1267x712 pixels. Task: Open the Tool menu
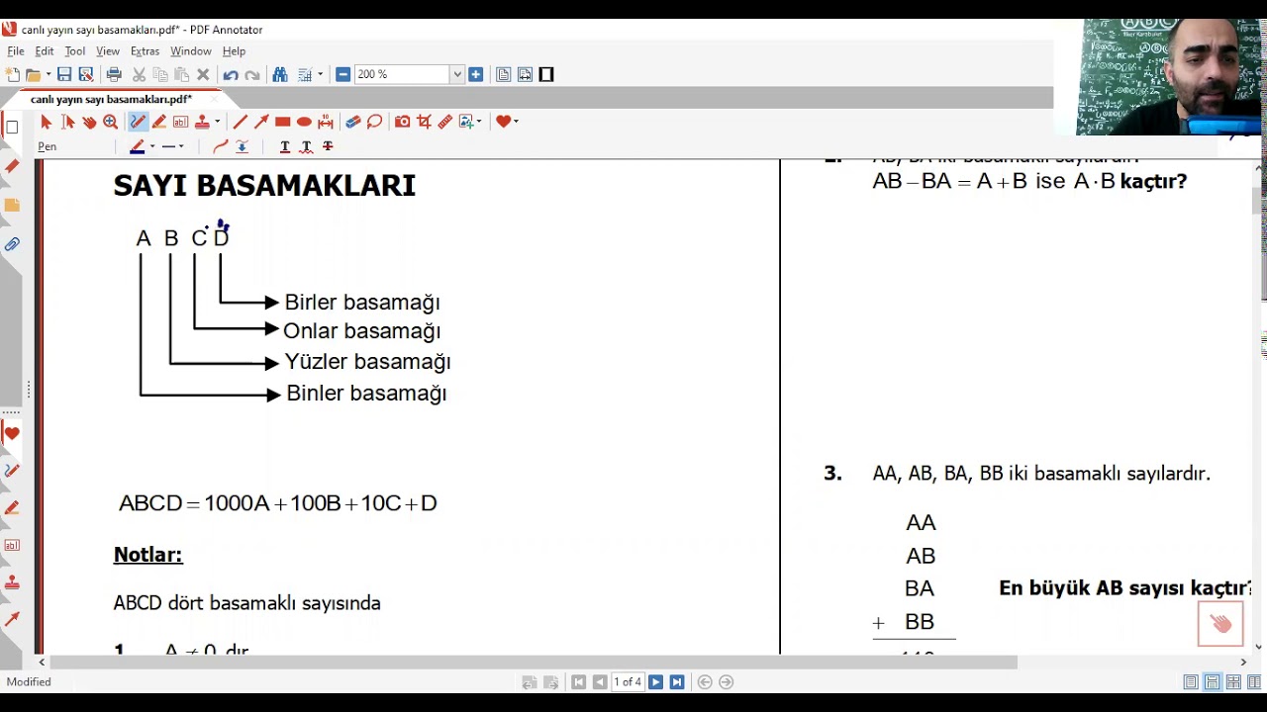click(75, 51)
